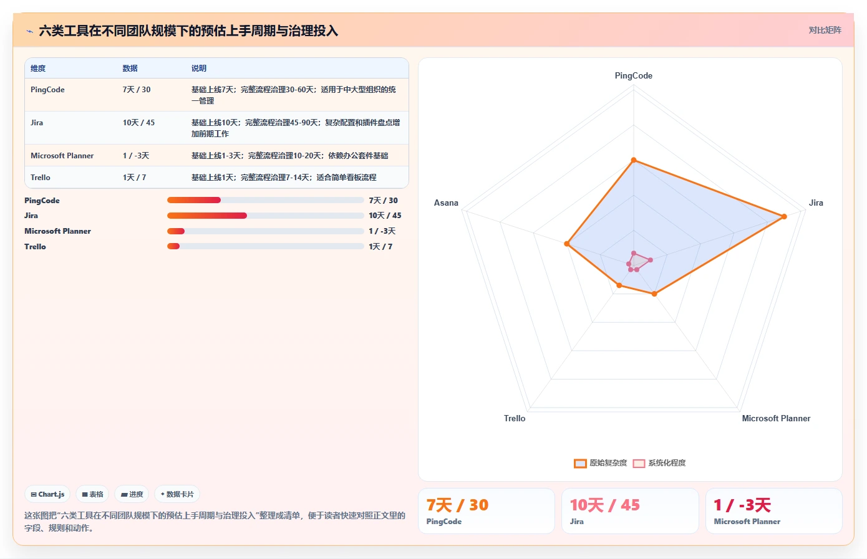Click the Jira progress bar
The width and height of the screenshot is (867, 559).
[x=265, y=216]
